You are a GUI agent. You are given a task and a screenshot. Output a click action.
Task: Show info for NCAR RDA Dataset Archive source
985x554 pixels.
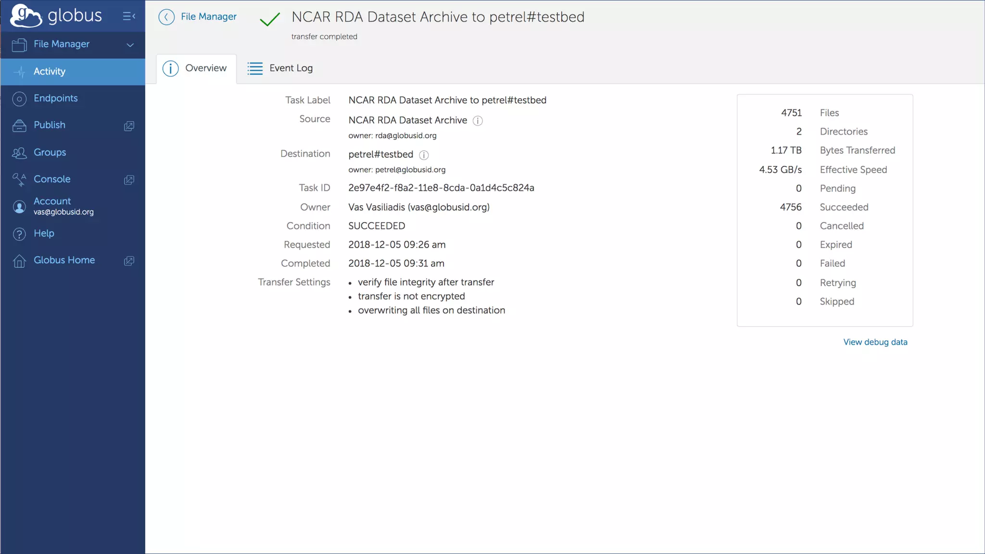pos(478,121)
